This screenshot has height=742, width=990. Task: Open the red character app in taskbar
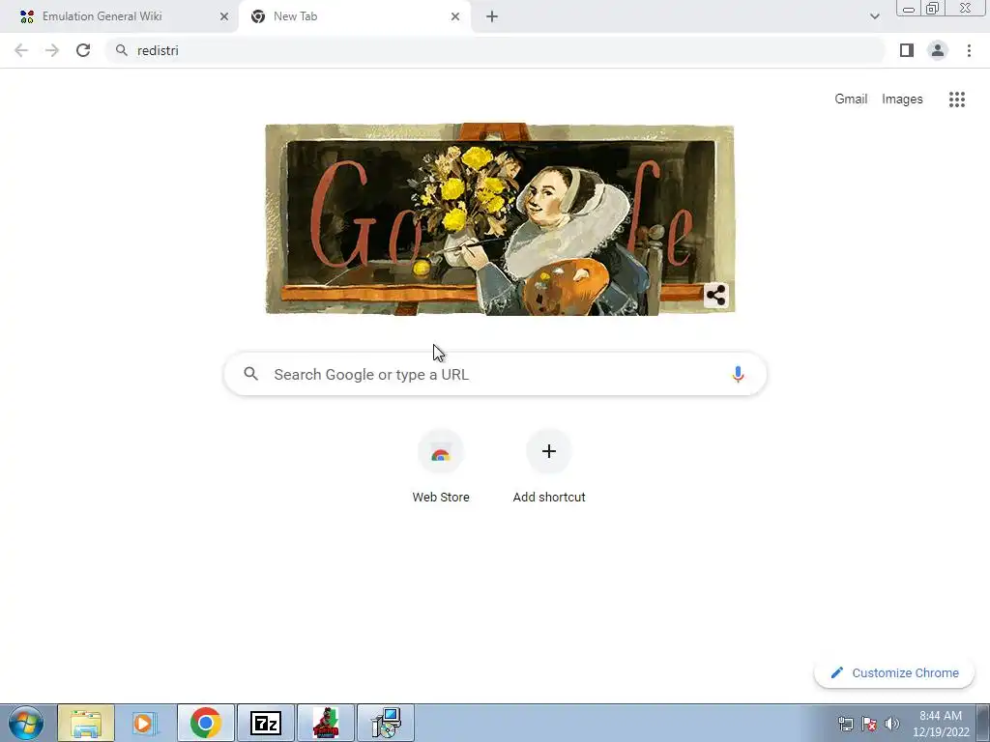[x=326, y=723]
